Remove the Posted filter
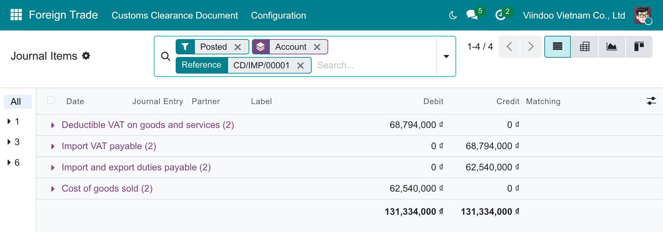This screenshot has height=232, width=663. click(238, 47)
